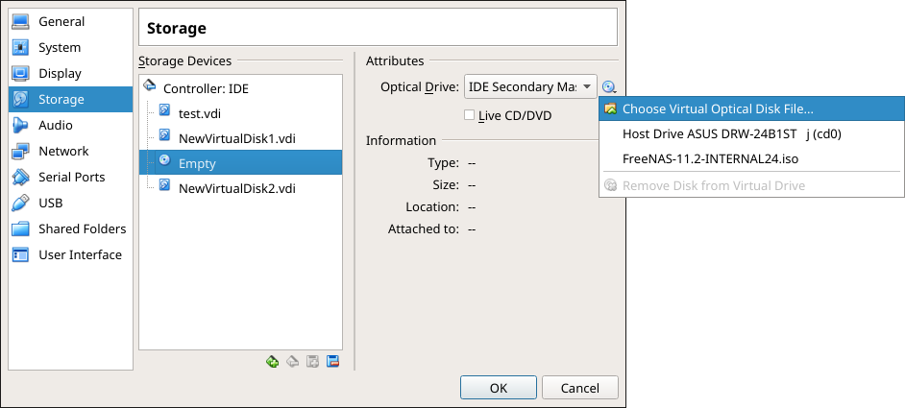
Task: Click the remove attachment icon
Action: pyautogui.click(x=333, y=362)
